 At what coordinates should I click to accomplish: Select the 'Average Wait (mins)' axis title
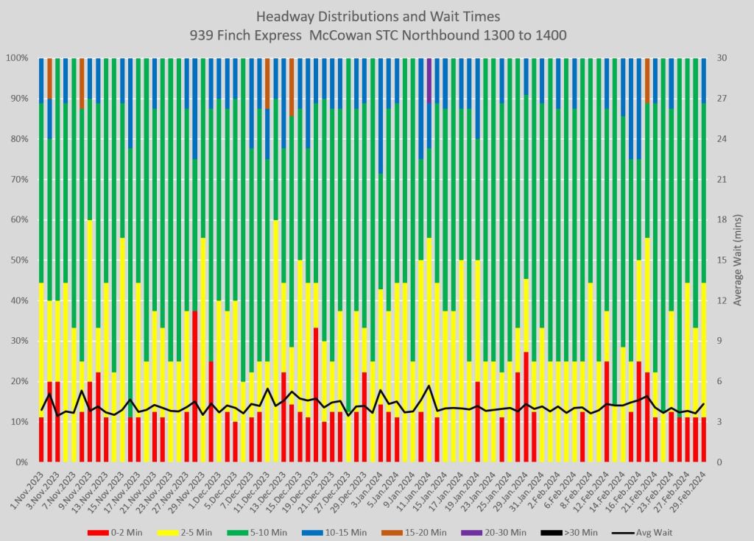(739, 259)
